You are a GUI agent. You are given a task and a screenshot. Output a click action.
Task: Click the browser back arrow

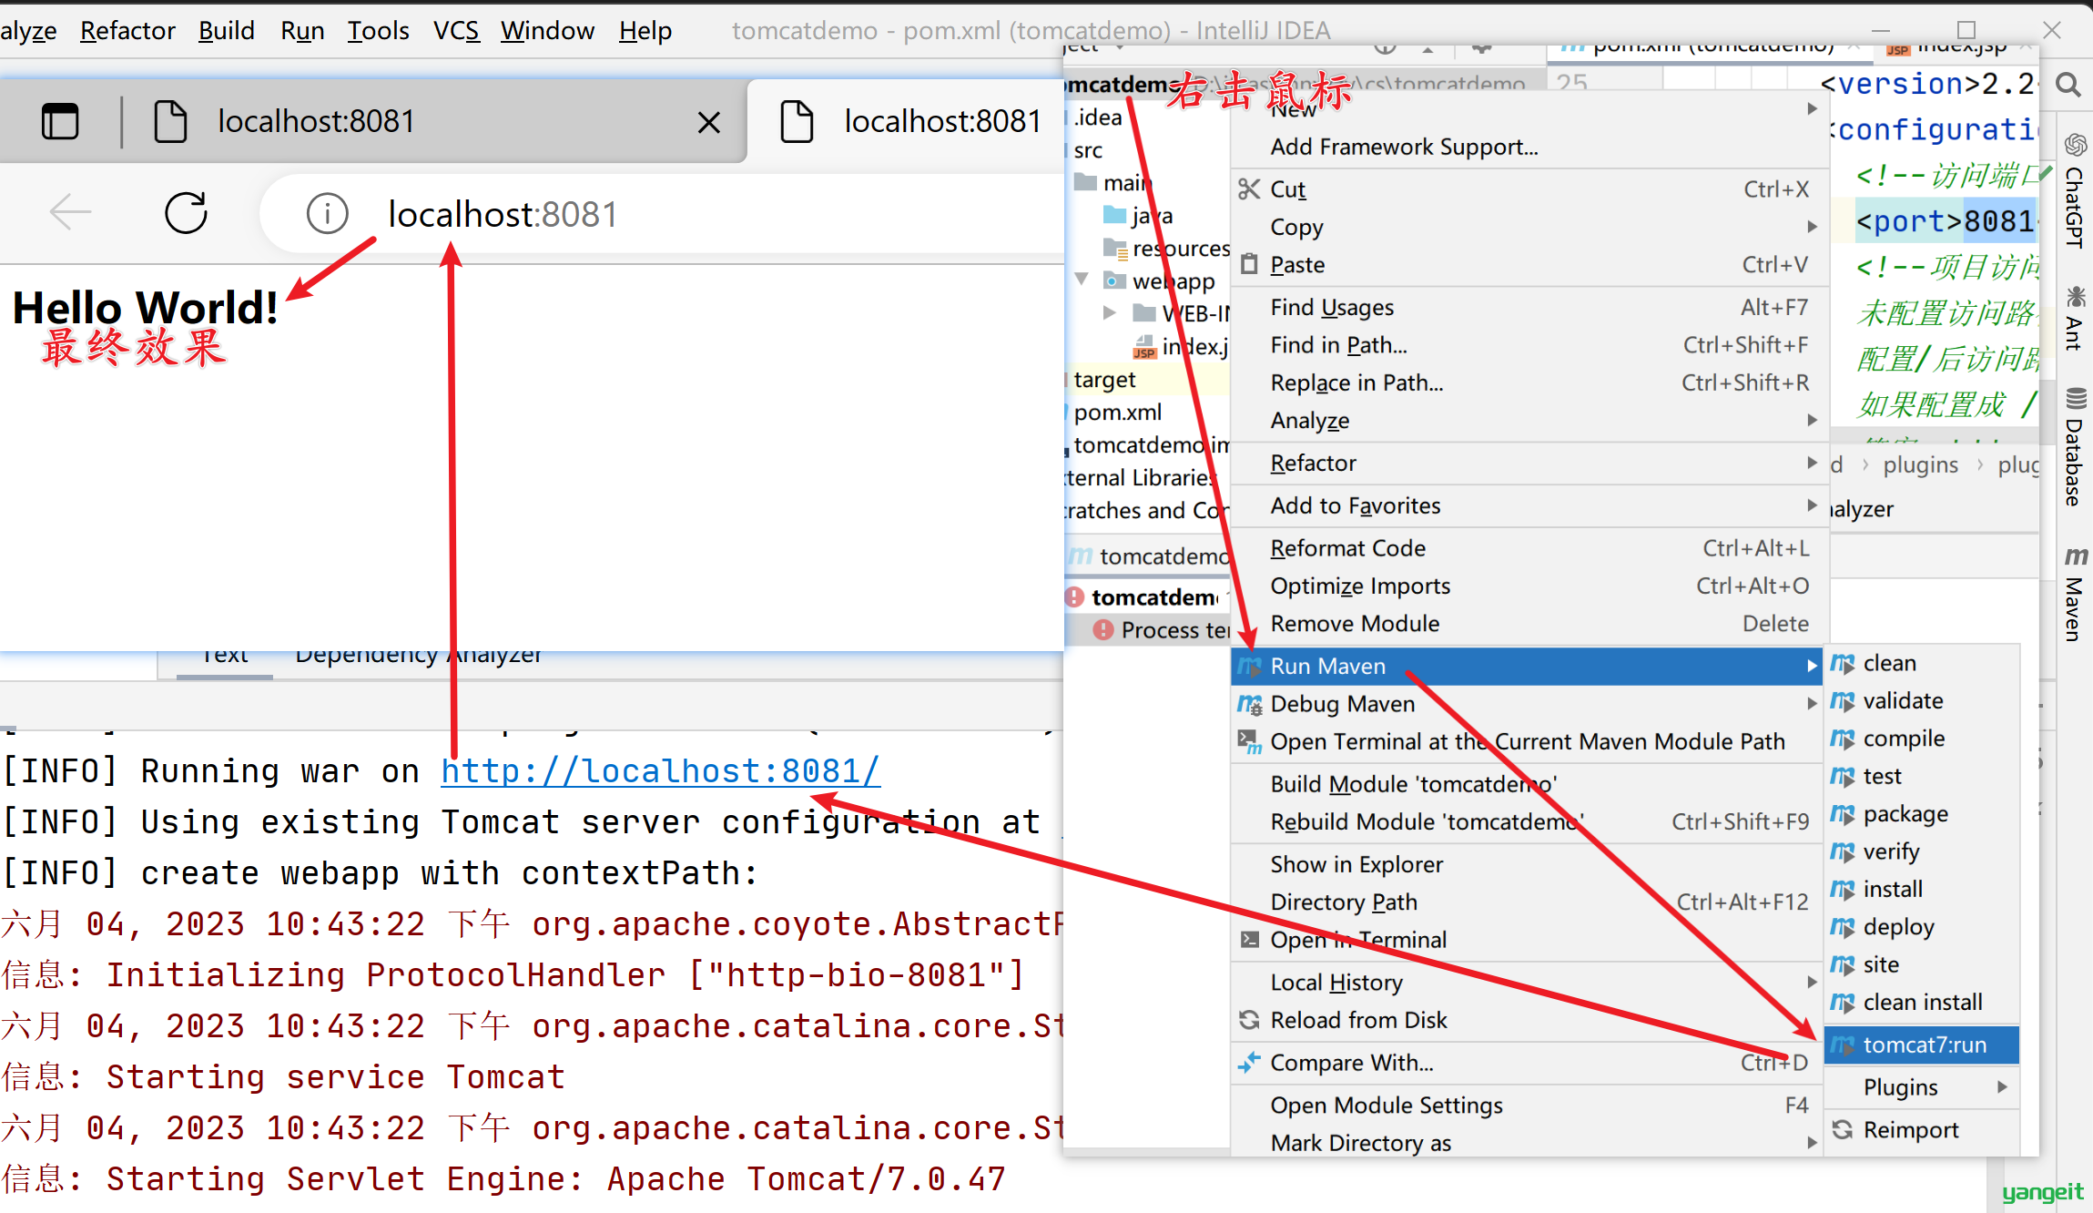coord(70,213)
